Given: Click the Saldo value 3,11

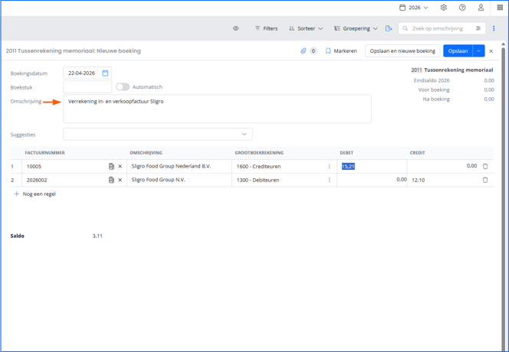Looking at the screenshot, I should click(97, 236).
